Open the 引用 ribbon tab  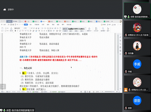43,25
